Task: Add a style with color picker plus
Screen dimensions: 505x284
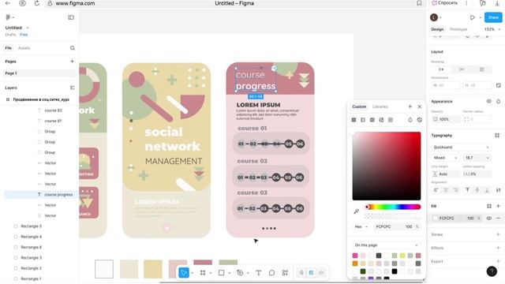Action: (410, 106)
